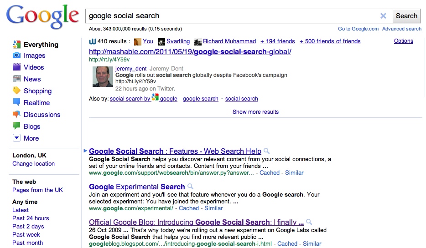Click the Images camera icon in sidebar

16,56
